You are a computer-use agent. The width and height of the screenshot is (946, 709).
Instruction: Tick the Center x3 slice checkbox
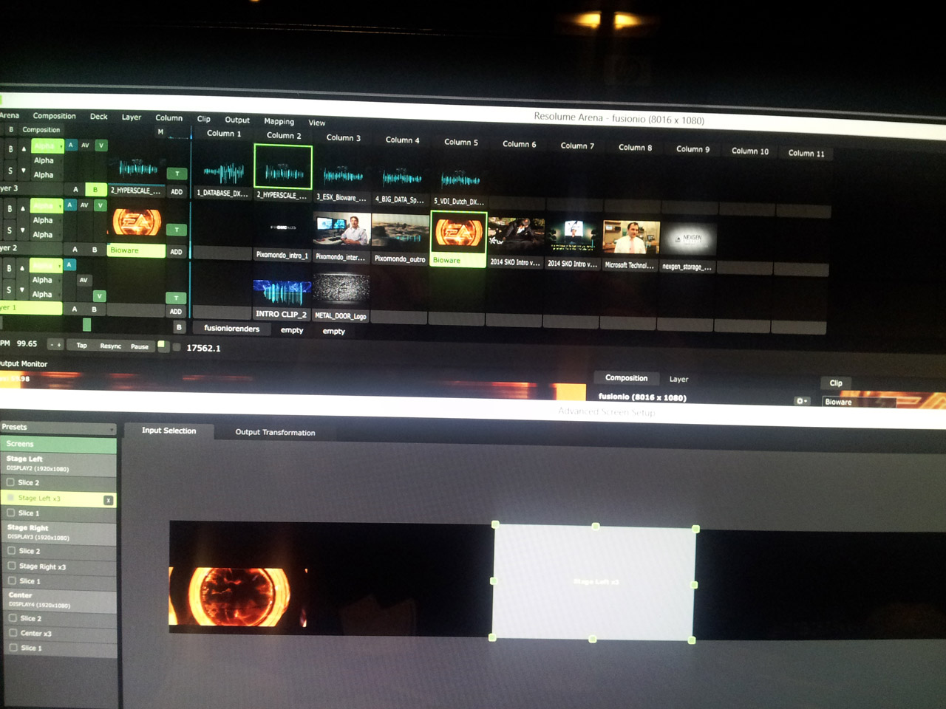pos(13,633)
